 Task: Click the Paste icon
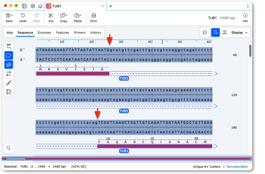[77, 15]
